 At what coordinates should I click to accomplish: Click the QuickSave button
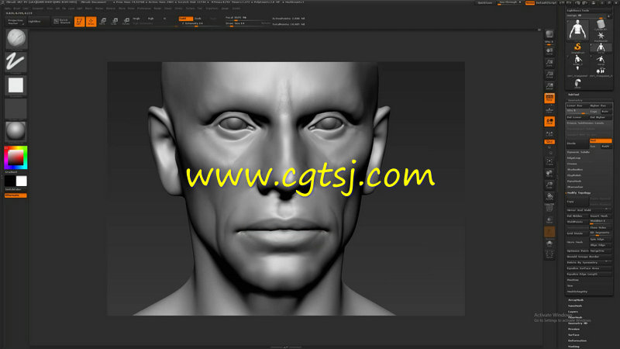tap(485, 3)
